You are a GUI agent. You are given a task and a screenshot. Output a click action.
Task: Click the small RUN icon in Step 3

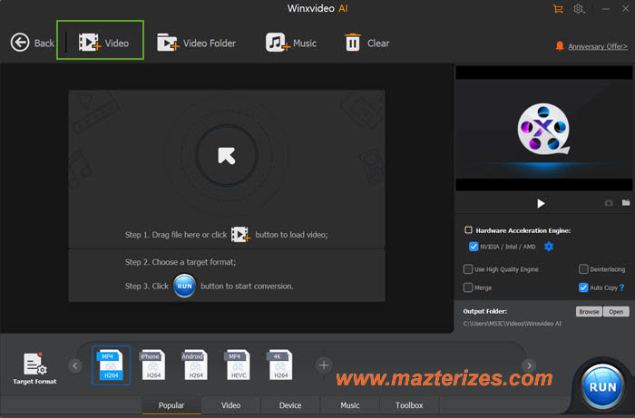[185, 286]
